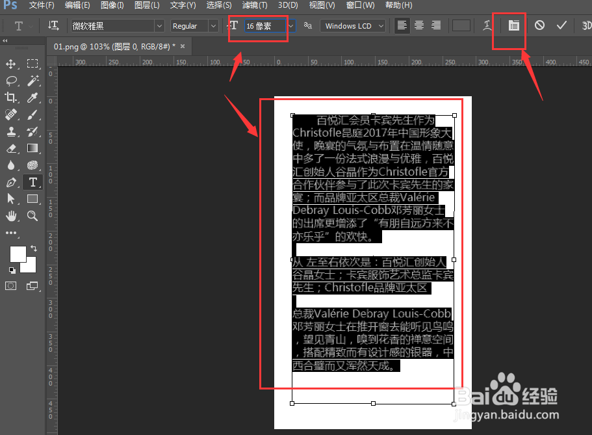592x435 pixels.
Task: Select the Hand tool
Action: (x=11, y=216)
